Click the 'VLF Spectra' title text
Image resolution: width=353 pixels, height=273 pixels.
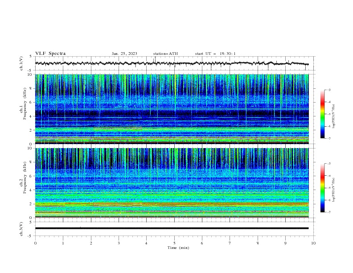click(50, 54)
